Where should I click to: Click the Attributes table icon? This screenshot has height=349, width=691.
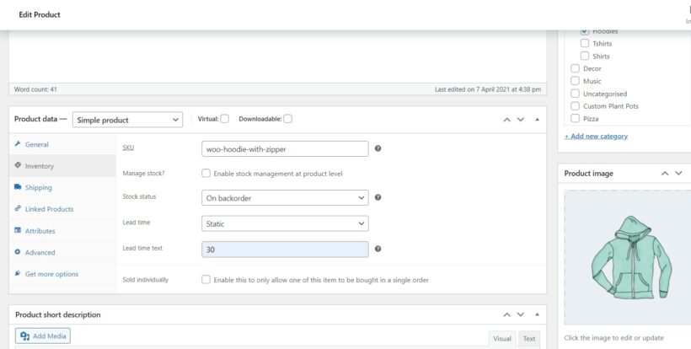pos(18,230)
